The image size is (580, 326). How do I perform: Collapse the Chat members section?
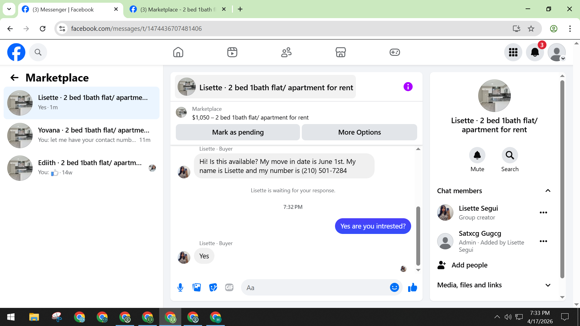click(x=548, y=191)
